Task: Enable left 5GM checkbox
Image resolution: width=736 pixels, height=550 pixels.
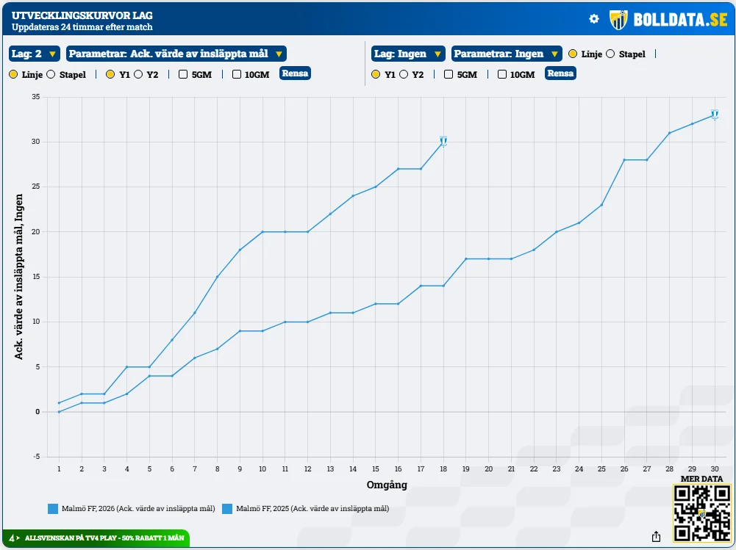Action: pos(183,74)
